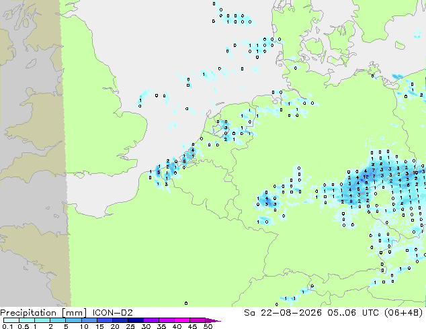Click the 'Precipitation [mm]' title text

(x=43, y=313)
